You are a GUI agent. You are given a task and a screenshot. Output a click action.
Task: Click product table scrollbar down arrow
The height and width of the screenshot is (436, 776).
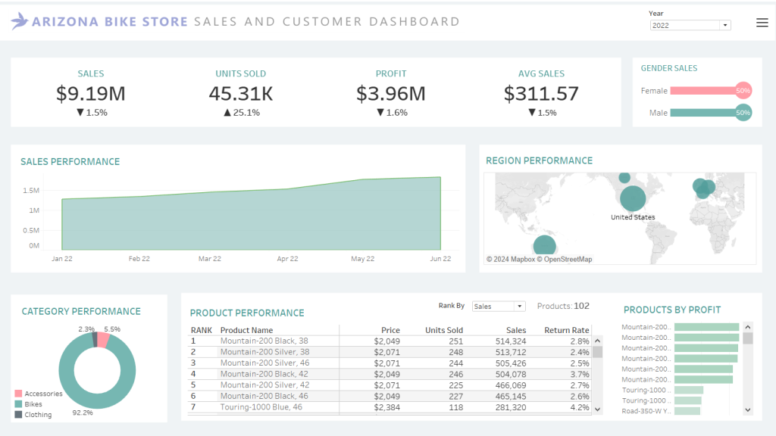(x=597, y=409)
